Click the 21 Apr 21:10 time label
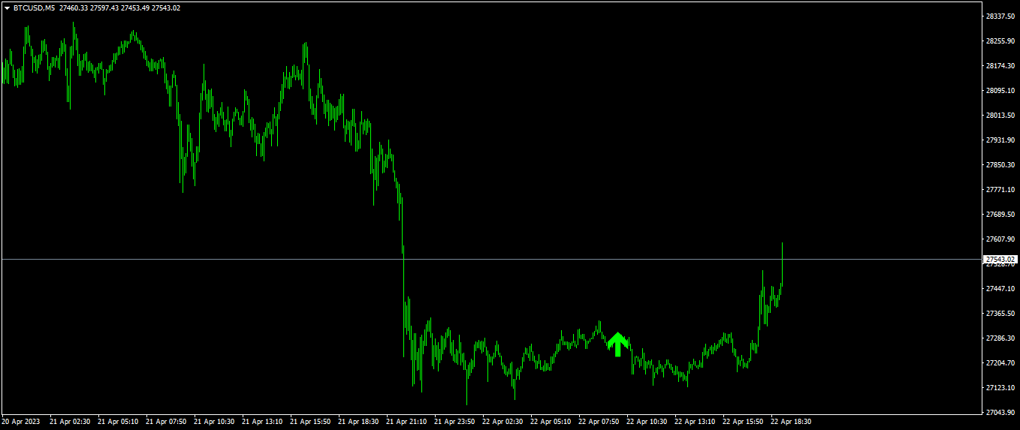This screenshot has width=1020, height=430. tap(407, 422)
